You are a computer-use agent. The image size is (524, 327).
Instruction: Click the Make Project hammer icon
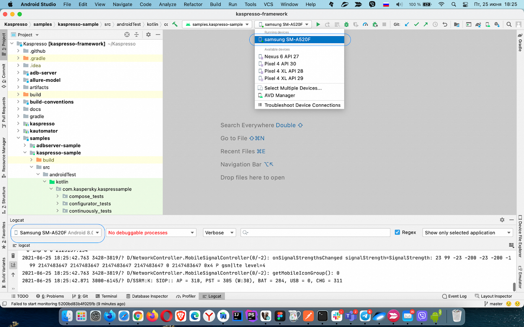coord(175,24)
